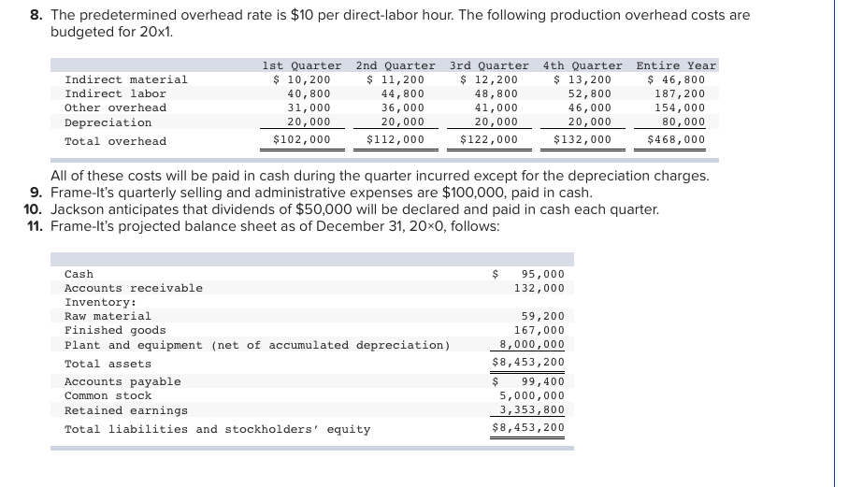The image size is (863, 487).
Task: Click the $ 12,200 indirect material value
Action: 489,79
